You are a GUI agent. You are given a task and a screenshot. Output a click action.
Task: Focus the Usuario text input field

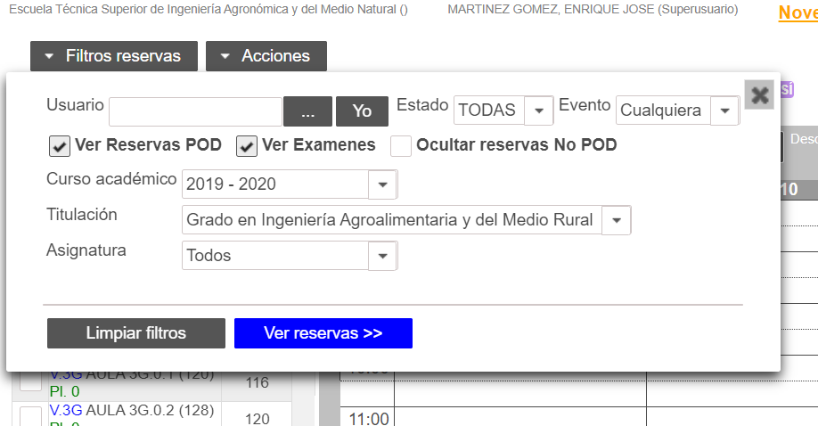196,111
